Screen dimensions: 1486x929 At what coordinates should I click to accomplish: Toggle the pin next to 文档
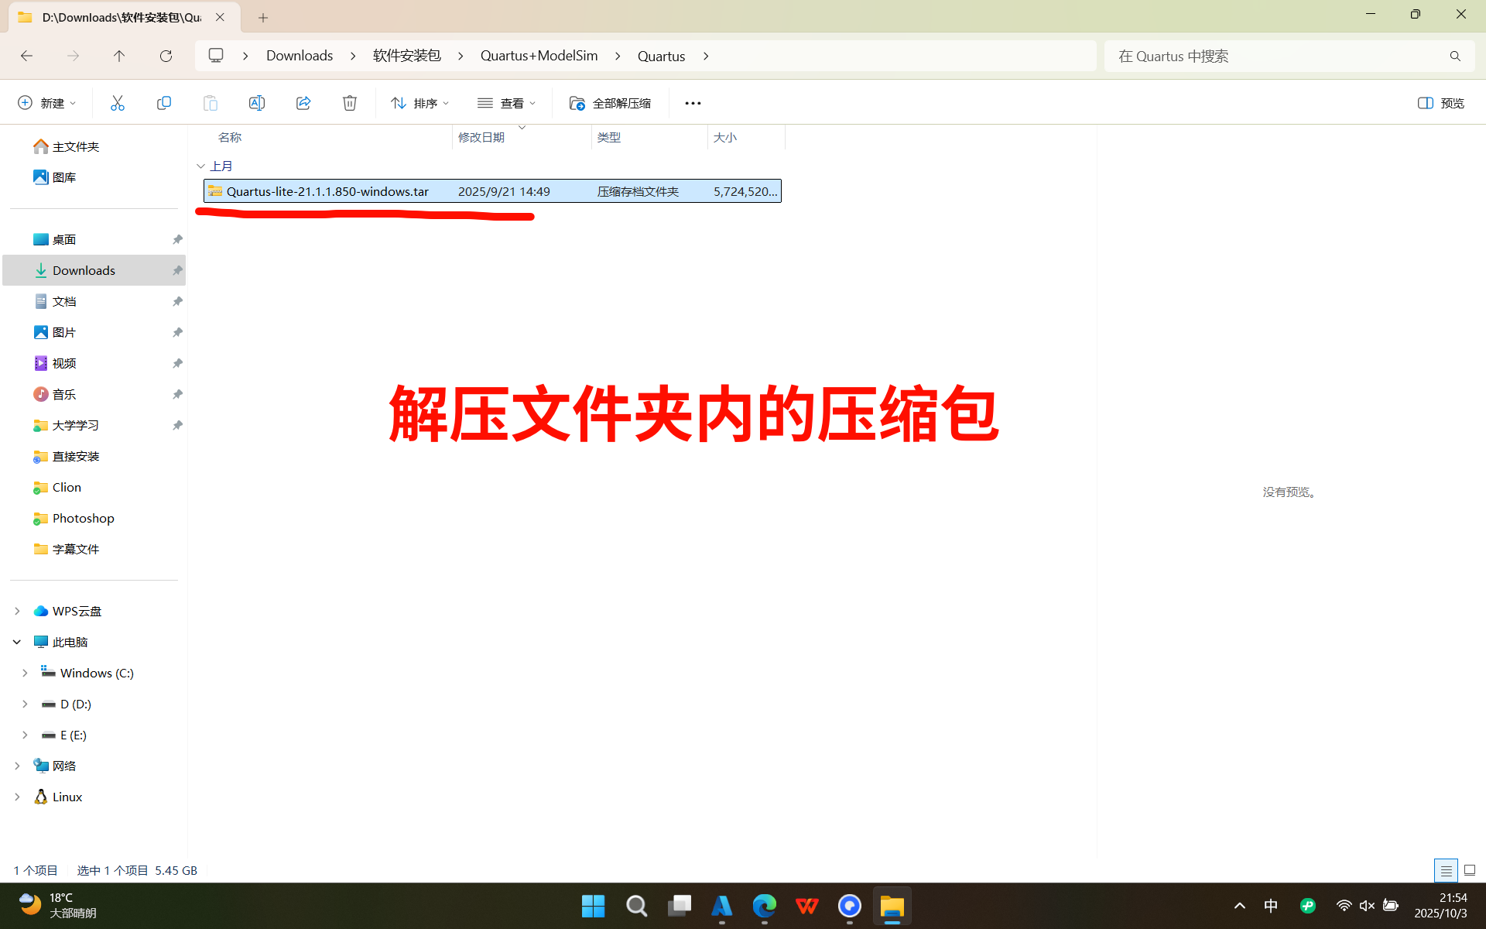(177, 301)
